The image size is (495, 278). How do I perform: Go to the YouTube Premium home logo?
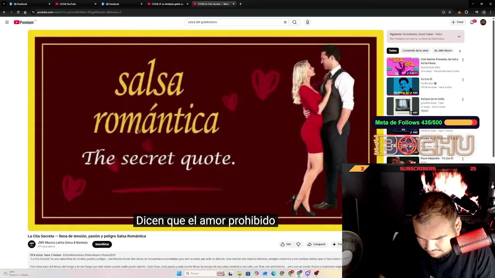point(24,22)
